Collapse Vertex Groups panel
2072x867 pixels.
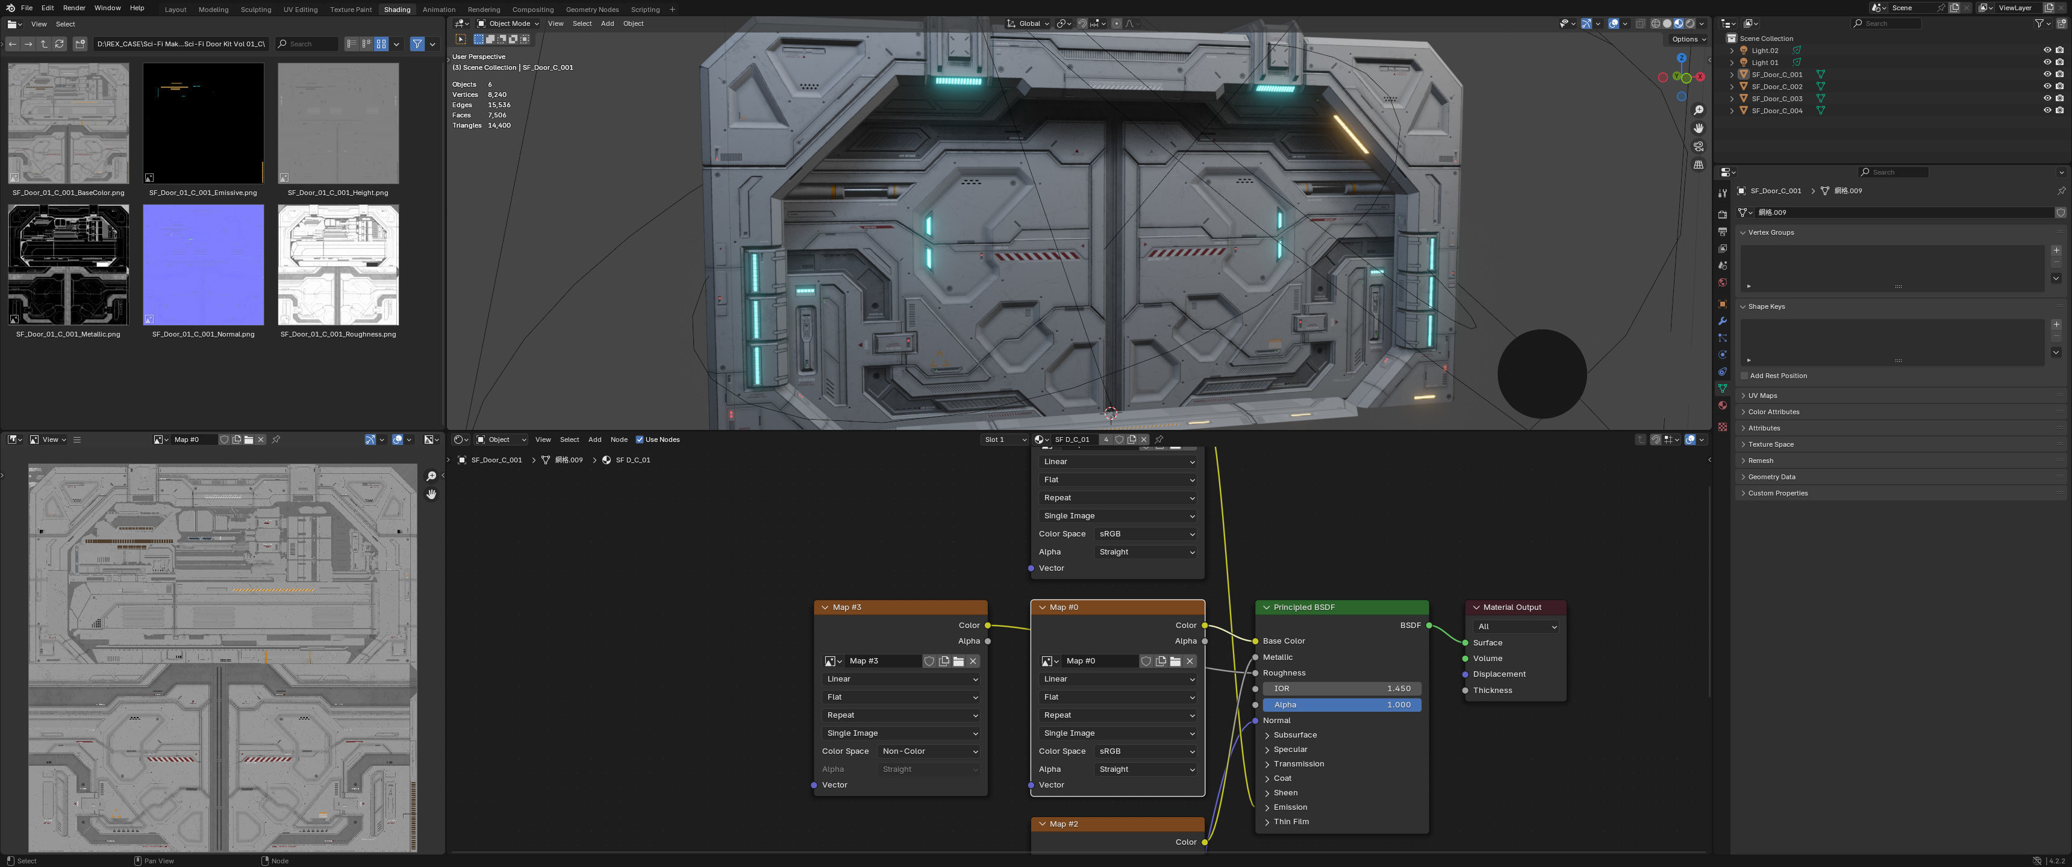[x=1770, y=232]
